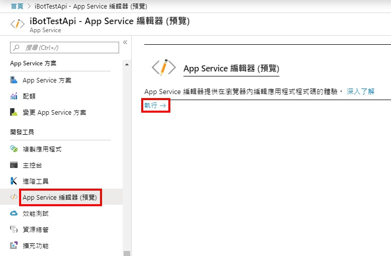Go to 首頁 breadcrumb link
Screen dimensions: 391x256
coord(17,6)
